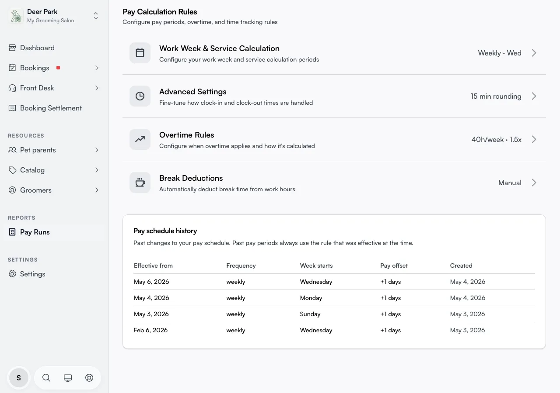Click the Advanced Settings clock icon
This screenshot has height=393, width=560.
(140, 96)
